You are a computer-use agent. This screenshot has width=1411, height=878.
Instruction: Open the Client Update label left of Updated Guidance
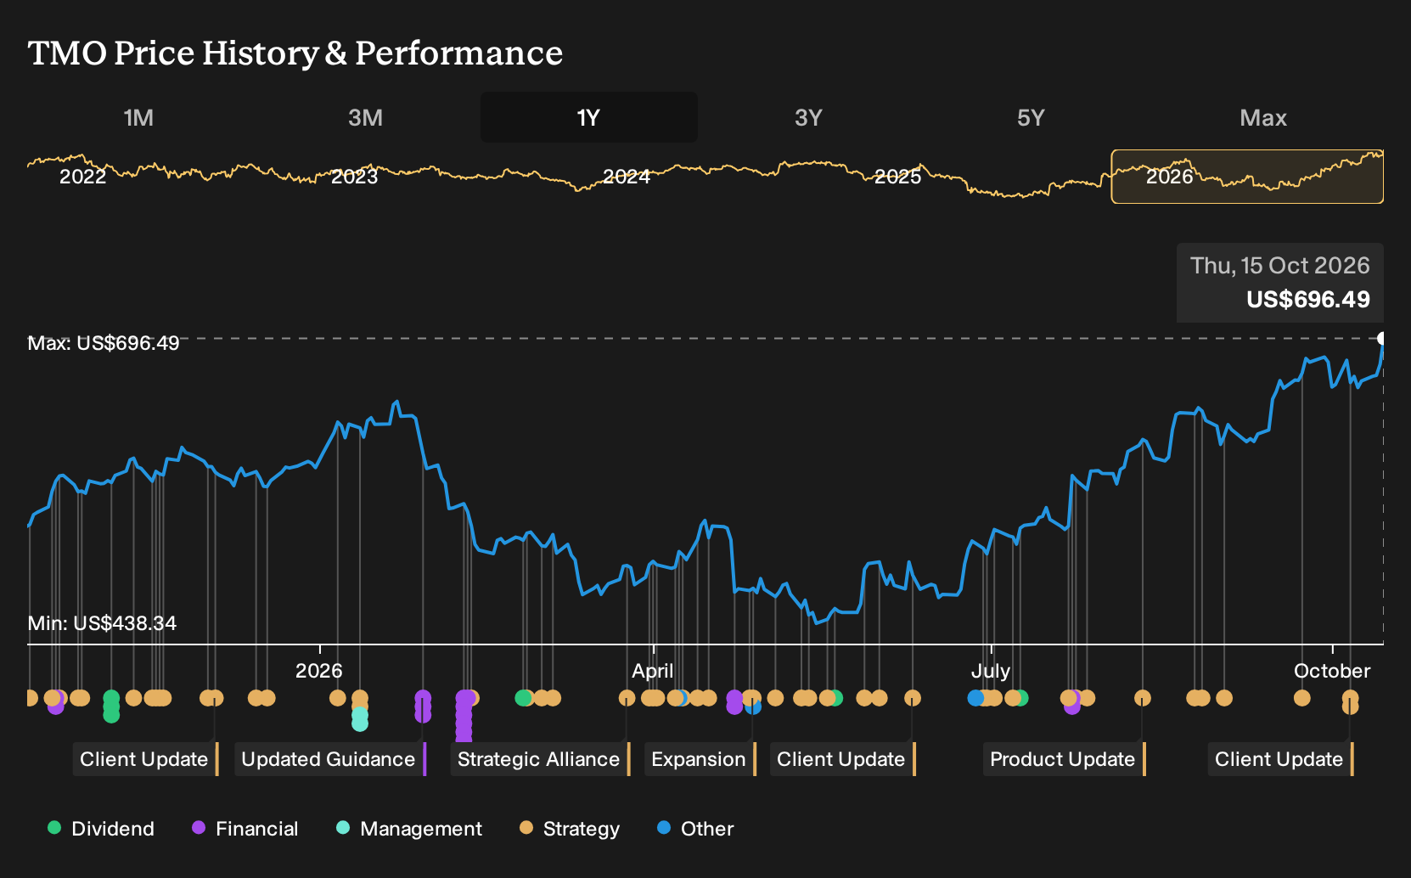pyautogui.click(x=145, y=759)
